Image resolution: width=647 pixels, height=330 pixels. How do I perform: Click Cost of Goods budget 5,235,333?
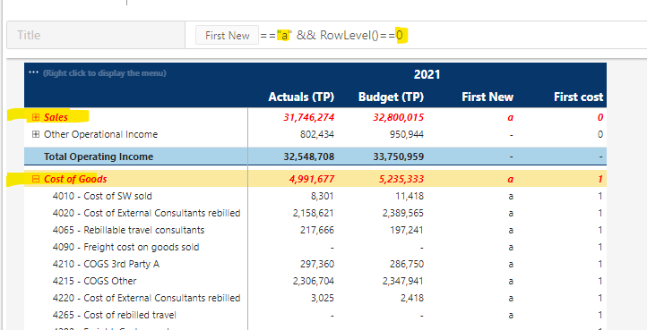click(401, 179)
